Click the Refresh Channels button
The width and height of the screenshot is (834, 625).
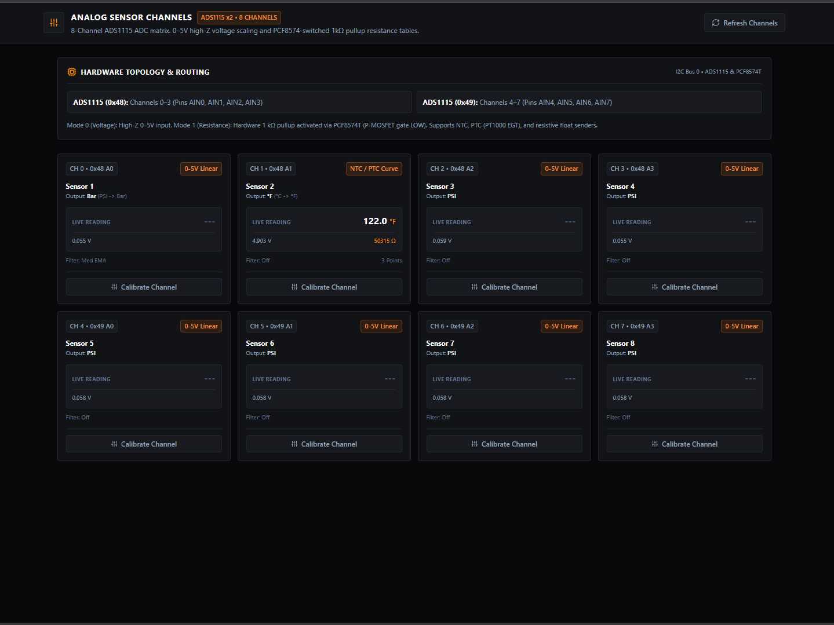click(x=744, y=23)
